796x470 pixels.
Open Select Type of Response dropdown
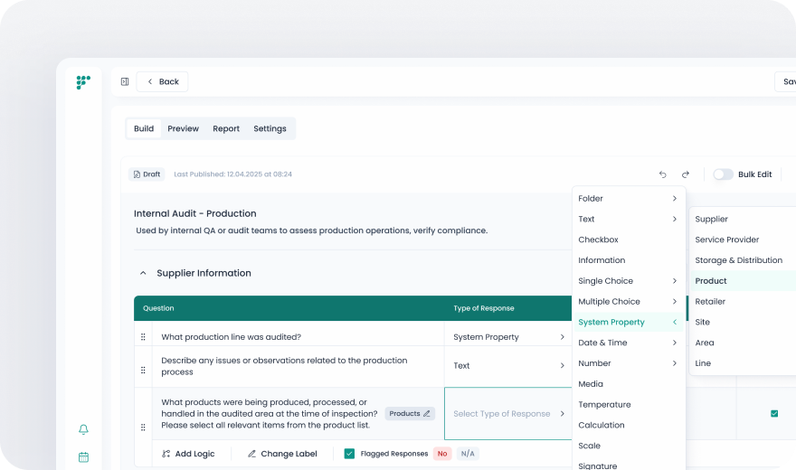(x=508, y=414)
